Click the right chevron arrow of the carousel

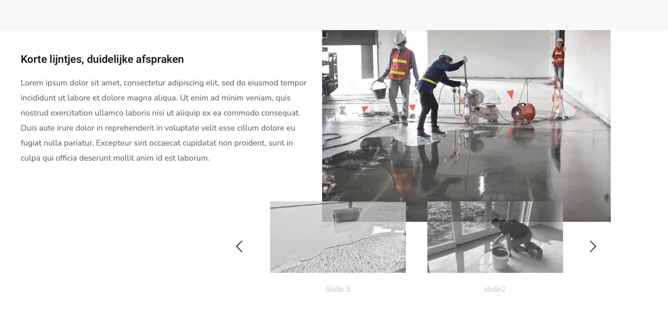pos(593,246)
